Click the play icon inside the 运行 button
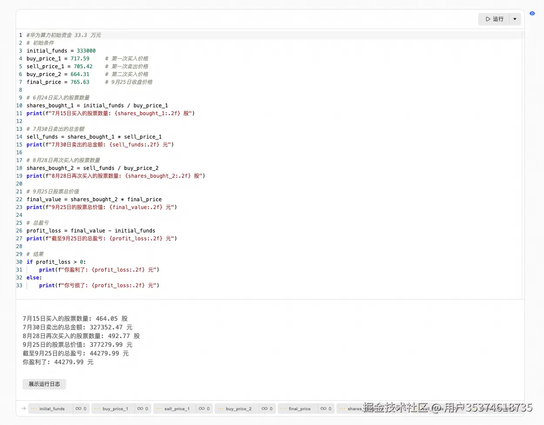 tap(488, 19)
